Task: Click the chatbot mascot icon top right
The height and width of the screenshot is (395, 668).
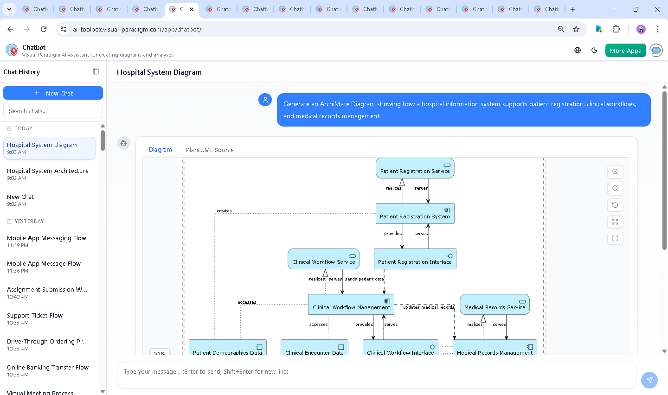Action: 656,50
